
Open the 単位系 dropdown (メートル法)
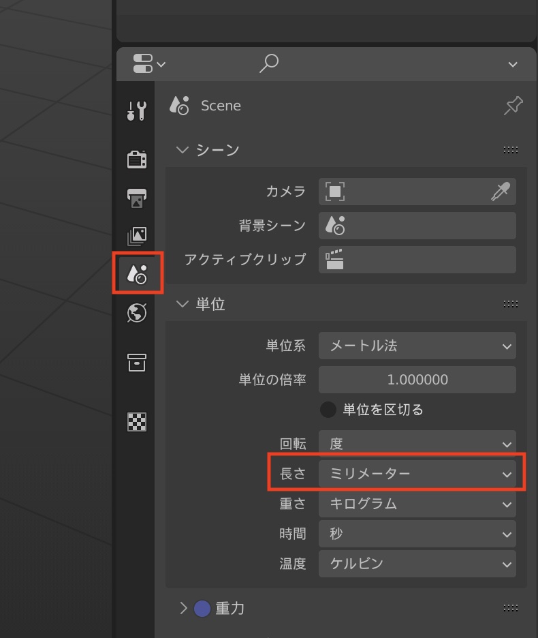coord(417,346)
